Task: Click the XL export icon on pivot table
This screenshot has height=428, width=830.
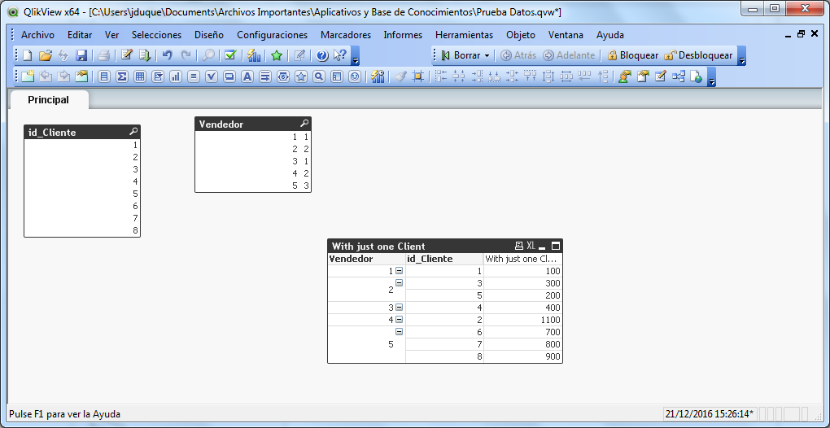Action: pyautogui.click(x=531, y=246)
